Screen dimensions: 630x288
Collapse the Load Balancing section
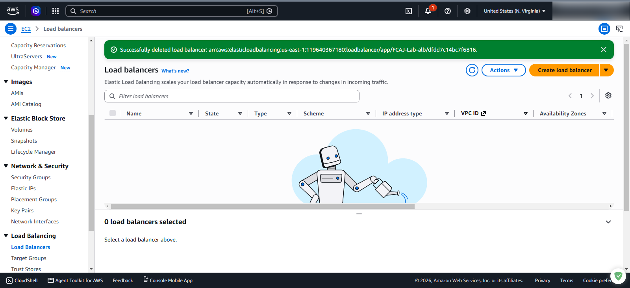click(x=6, y=236)
